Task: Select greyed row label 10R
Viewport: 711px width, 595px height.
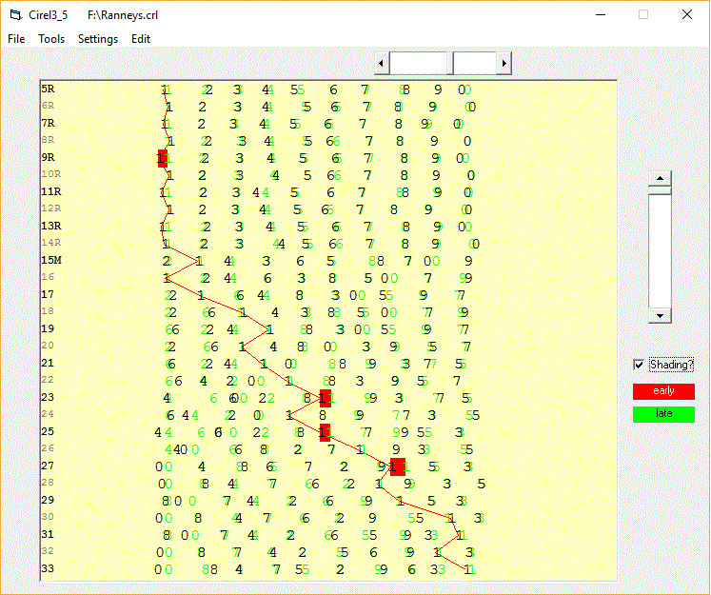Action: click(x=51, y=174)
